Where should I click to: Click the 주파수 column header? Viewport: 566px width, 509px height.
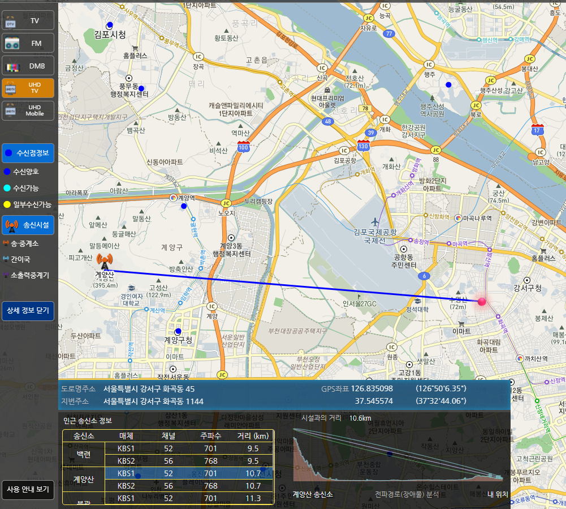210,436
